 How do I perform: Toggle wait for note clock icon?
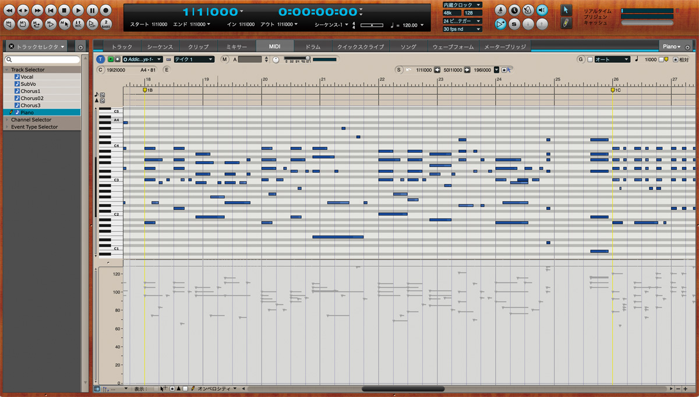[x=515, y=10]
